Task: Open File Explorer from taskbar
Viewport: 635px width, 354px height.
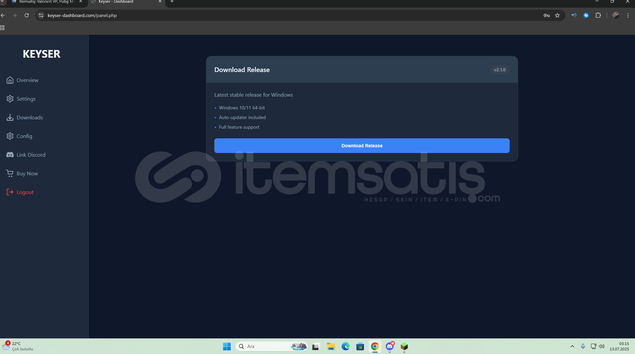Action: pyautogui.click(x=331, y=346)
